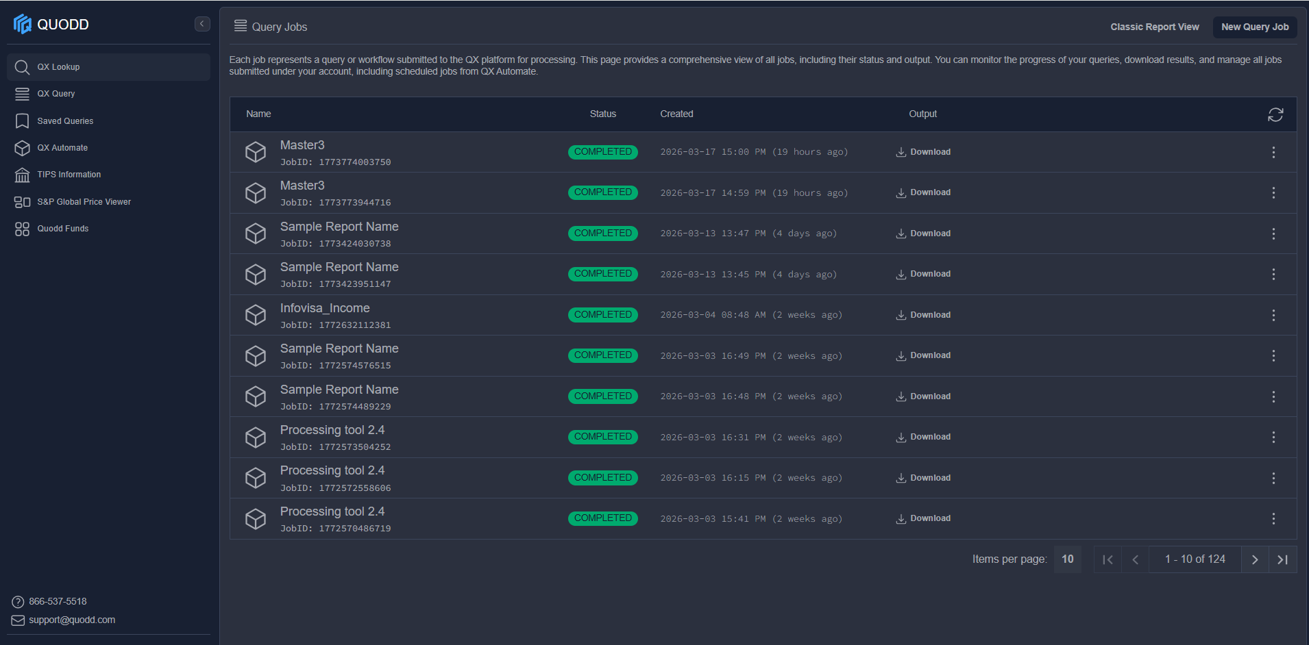Download output of Infovisa_Income job
The width and height of the screenshot is (1309, 645).
(923, 315)
